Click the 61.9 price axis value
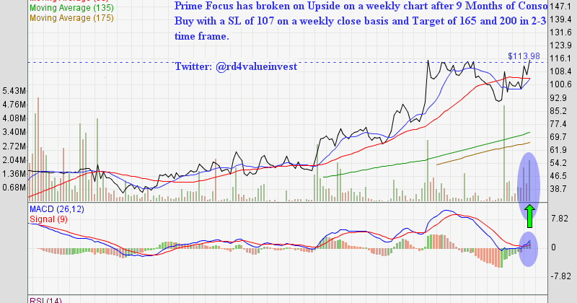This screenshot has height=303, width=577. [x=558, y=149]
